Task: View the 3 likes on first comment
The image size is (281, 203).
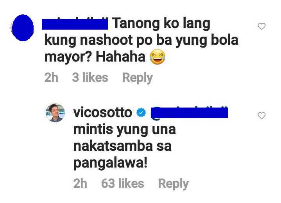Action: click(90, 78)
